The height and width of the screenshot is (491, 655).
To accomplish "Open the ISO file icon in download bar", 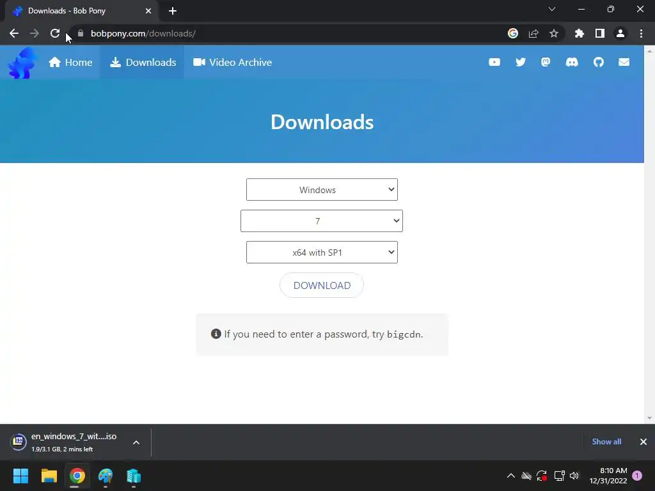I will 19,442.
